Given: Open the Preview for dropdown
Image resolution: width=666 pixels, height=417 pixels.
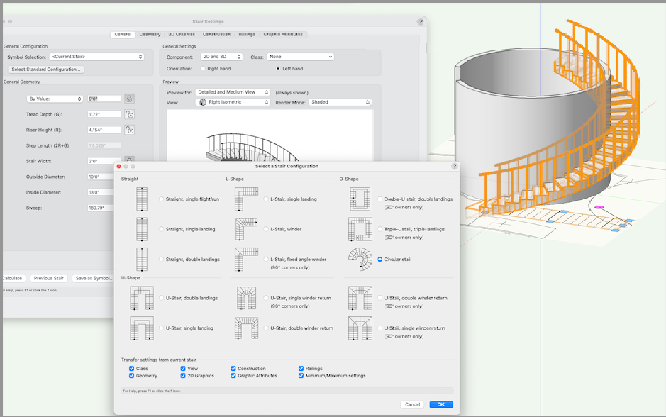Looking at the screenshot, I should 234,92.
